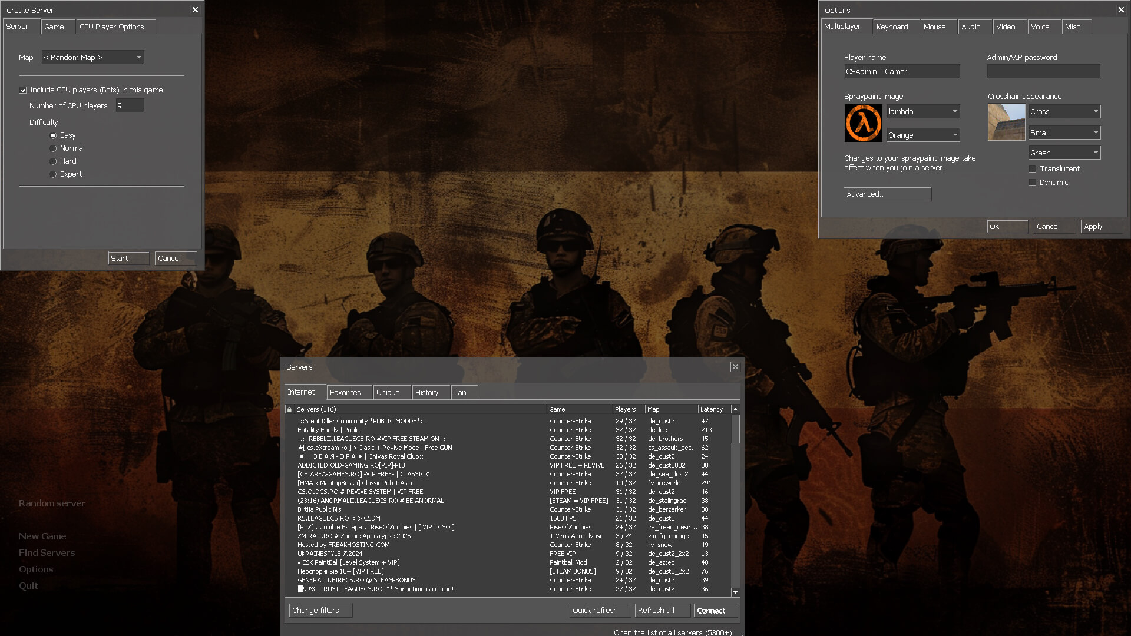This screenshot has height=636, width=1131.
Task: Click Cancel in Create Server dialog
Action: coord(176,258)
